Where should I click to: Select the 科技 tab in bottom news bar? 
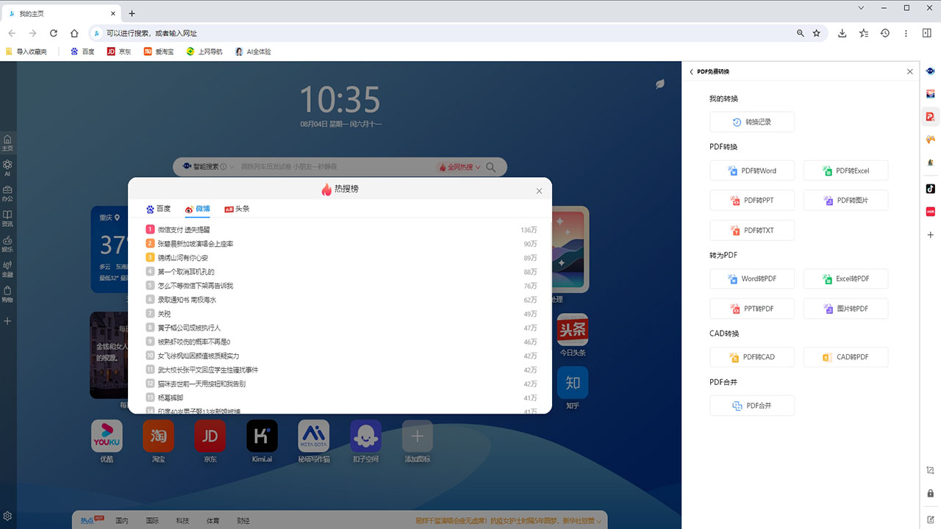coord(182,520)
